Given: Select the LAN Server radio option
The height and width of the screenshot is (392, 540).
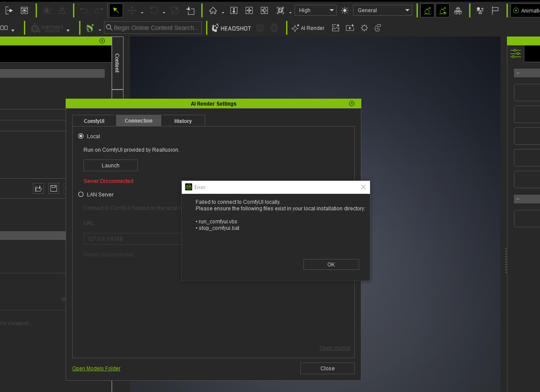Looking at the screenshot, I should click(81, 195).
